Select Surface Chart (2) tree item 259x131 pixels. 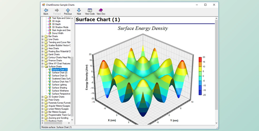60,73
